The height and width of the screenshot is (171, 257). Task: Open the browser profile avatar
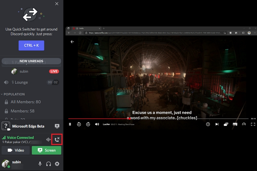coord(249,33)
